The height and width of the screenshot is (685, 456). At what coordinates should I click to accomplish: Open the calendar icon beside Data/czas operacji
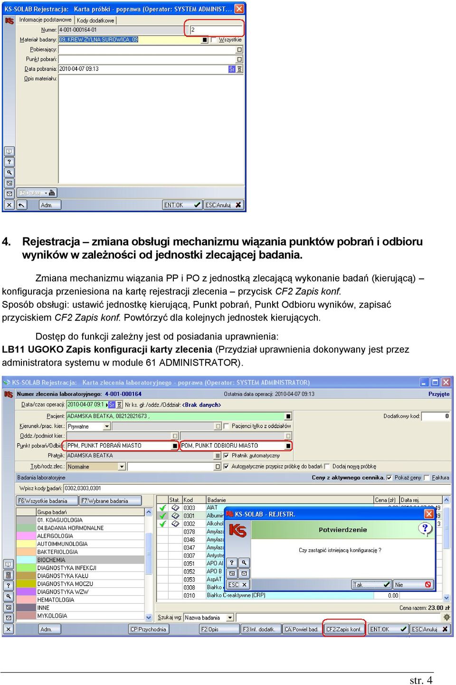click(120, 405)
